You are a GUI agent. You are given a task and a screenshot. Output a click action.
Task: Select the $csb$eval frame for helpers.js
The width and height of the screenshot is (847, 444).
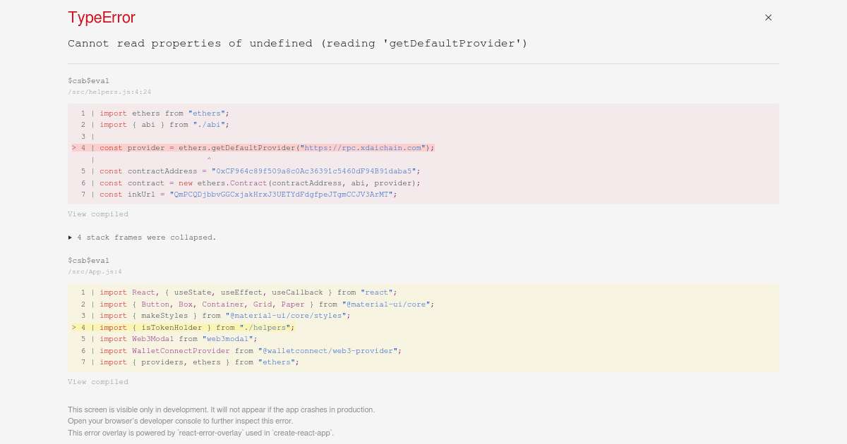(x=88, y=80)
